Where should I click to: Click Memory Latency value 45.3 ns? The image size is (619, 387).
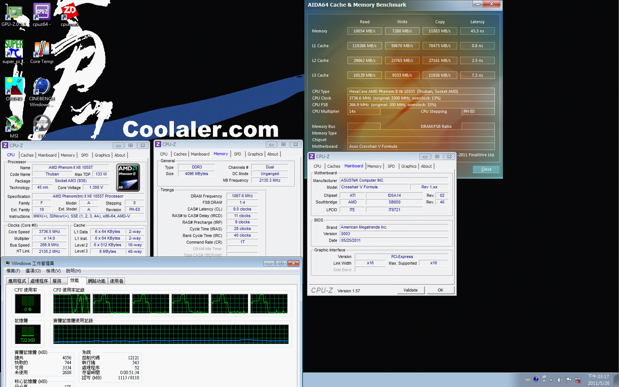pyautogui.click(x=478, y=31)
